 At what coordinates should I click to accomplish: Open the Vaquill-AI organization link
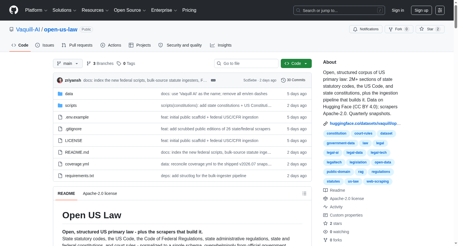pos(28,29)
